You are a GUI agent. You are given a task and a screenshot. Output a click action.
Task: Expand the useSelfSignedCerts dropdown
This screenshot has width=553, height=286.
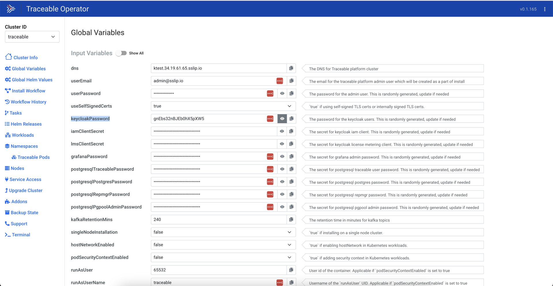(x=223, y=106)
